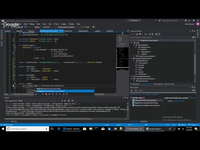
Task: Switch to the Properties tab below Test Explorer
Action: [x=144, y=121]
